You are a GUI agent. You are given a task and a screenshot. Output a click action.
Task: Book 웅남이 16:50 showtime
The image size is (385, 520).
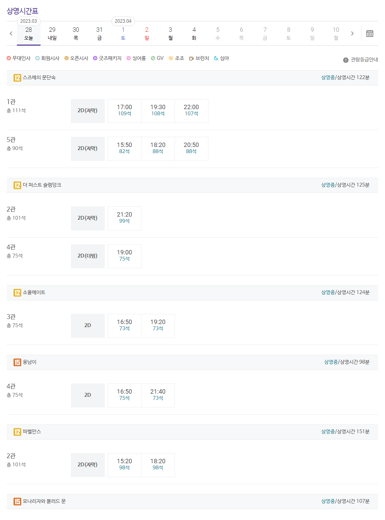pos(125,395)
